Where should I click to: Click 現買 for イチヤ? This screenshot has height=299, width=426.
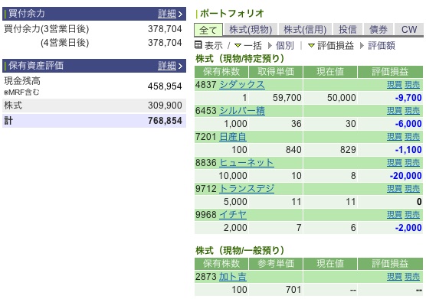coord(395,215)
